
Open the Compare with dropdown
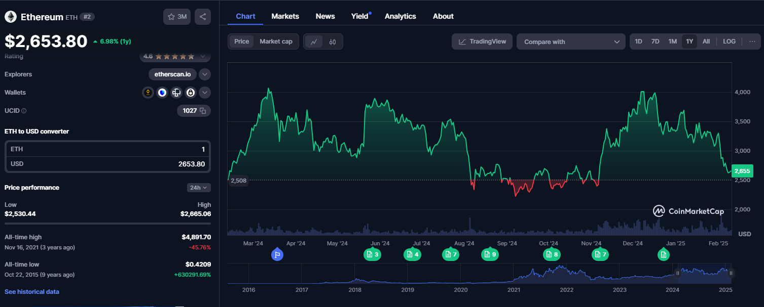(x=571, y=41)
